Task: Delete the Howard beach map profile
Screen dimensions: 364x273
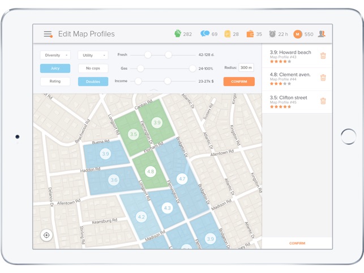Action: coord(323,56)
